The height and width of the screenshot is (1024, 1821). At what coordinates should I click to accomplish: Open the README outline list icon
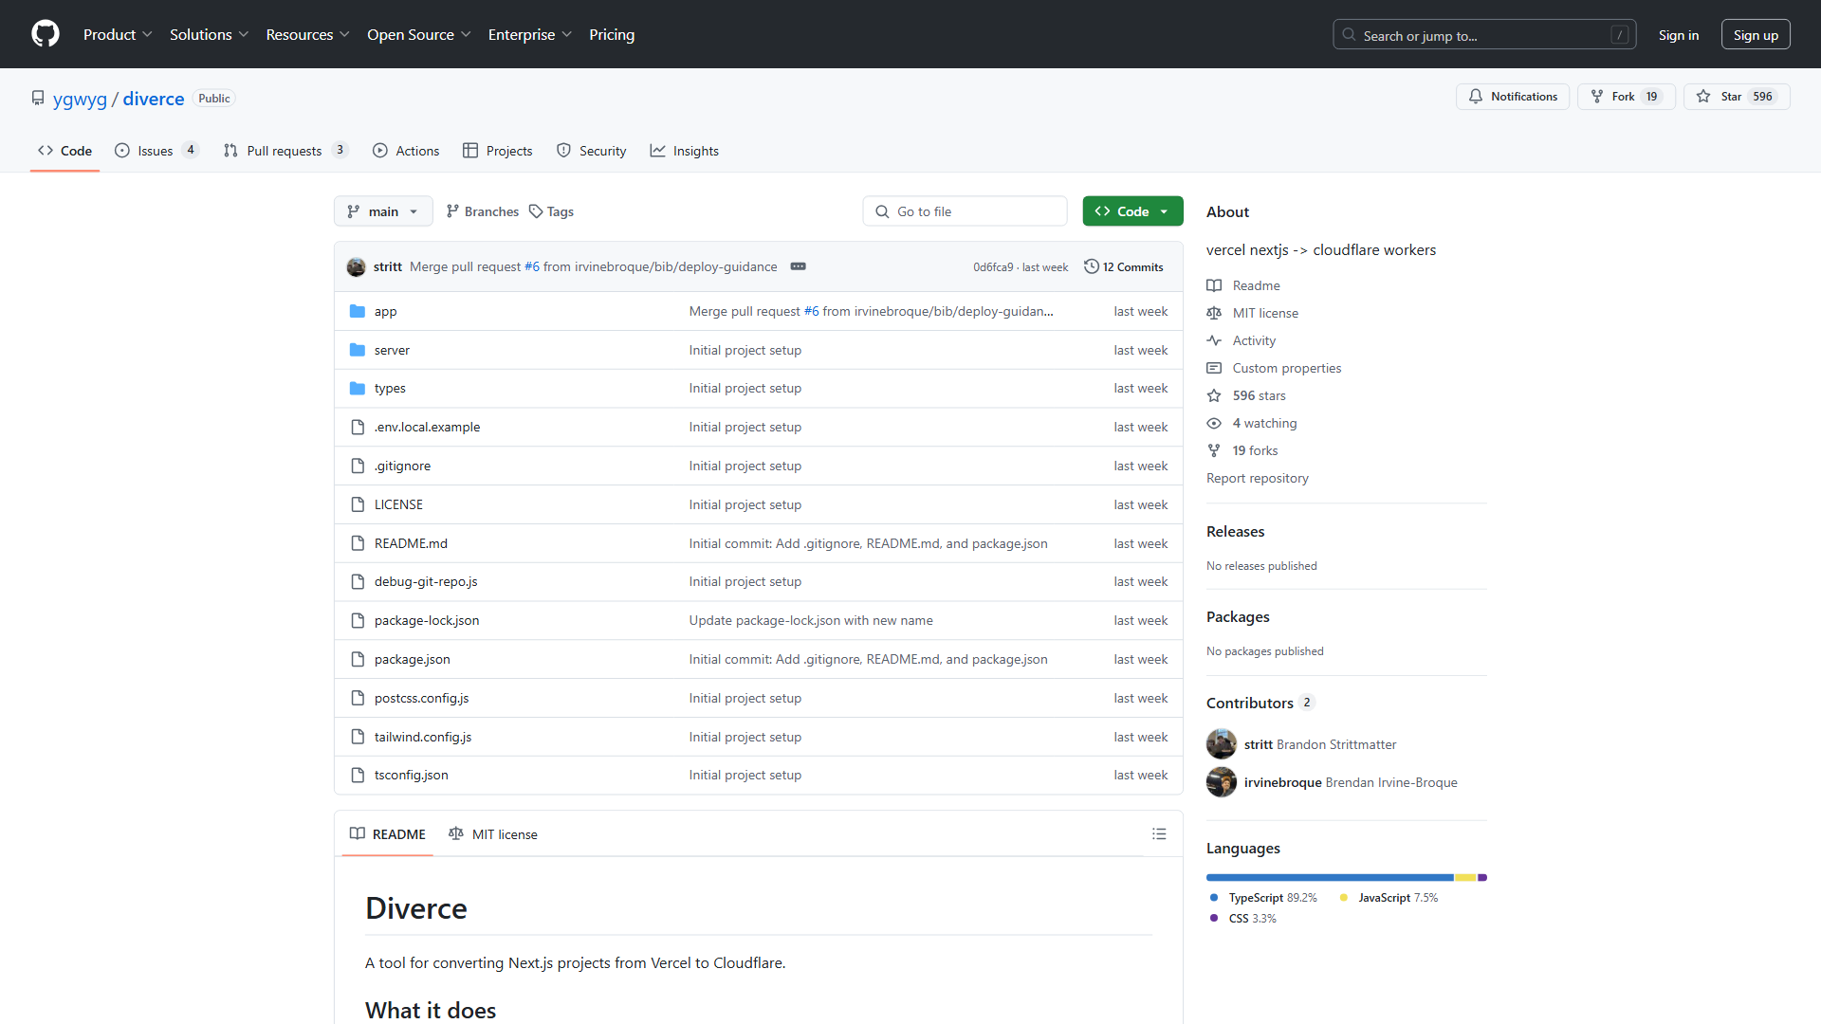click(1159, 834)
